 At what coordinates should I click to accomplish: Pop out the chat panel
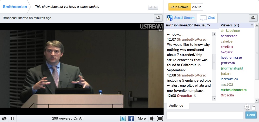coord(253,18)
